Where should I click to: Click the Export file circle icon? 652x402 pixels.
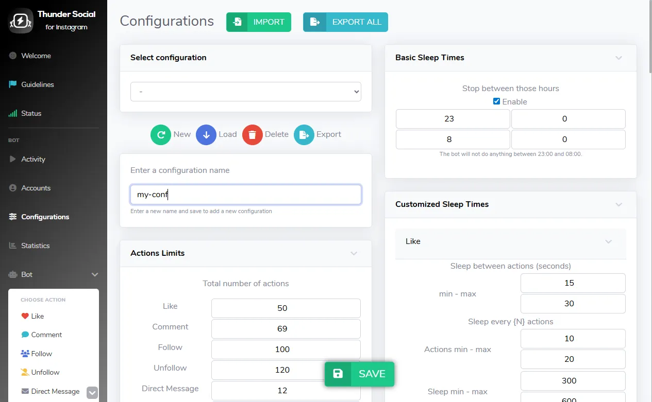click(x=304, y=135)
